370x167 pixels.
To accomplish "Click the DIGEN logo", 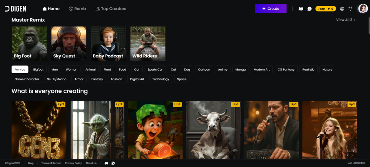I will click(15, 9).
